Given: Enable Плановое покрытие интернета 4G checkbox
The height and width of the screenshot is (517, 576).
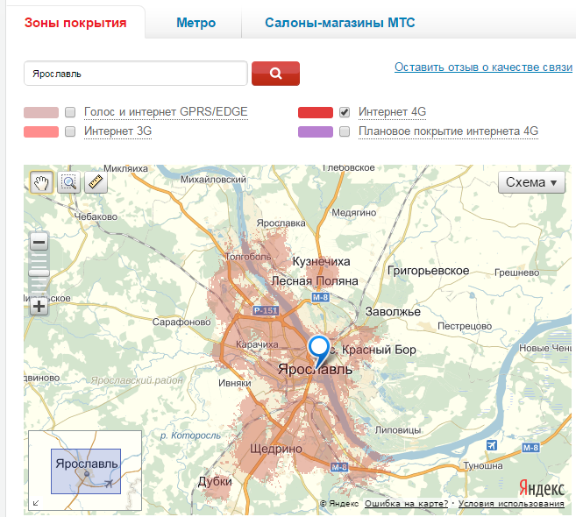Looking at the screenshot, I should point(345,131).
